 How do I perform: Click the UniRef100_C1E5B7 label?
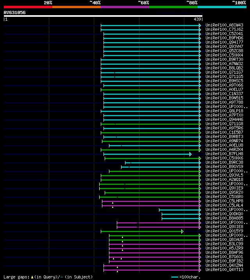pyautogui.click(x=224, y=132)
